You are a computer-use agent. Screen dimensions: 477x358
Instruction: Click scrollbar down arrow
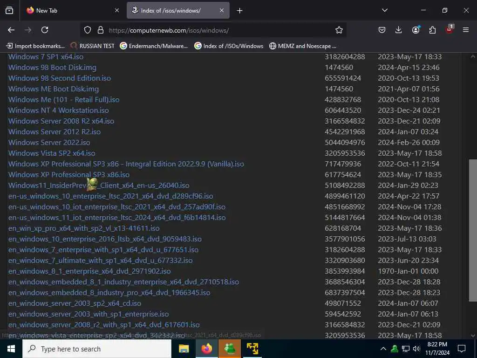(473, 336)
